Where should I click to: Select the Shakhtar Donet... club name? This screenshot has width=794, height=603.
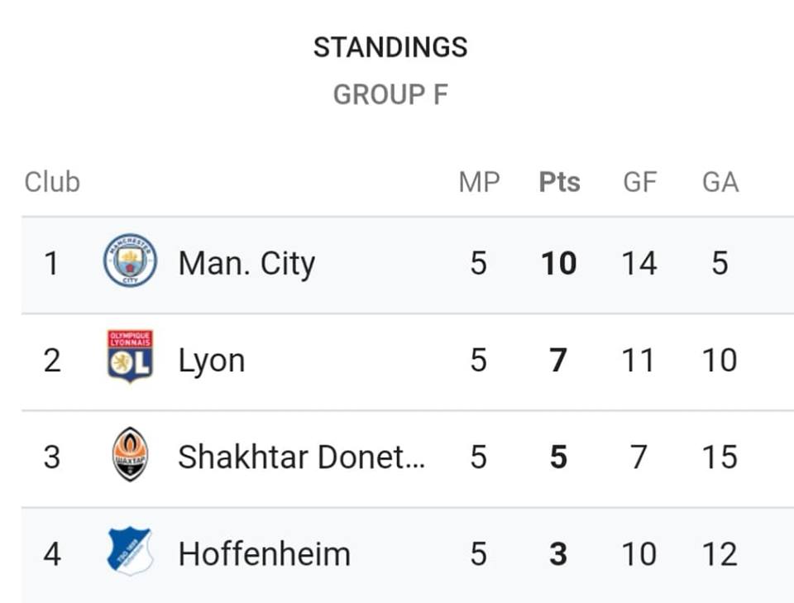coord(302,457)
